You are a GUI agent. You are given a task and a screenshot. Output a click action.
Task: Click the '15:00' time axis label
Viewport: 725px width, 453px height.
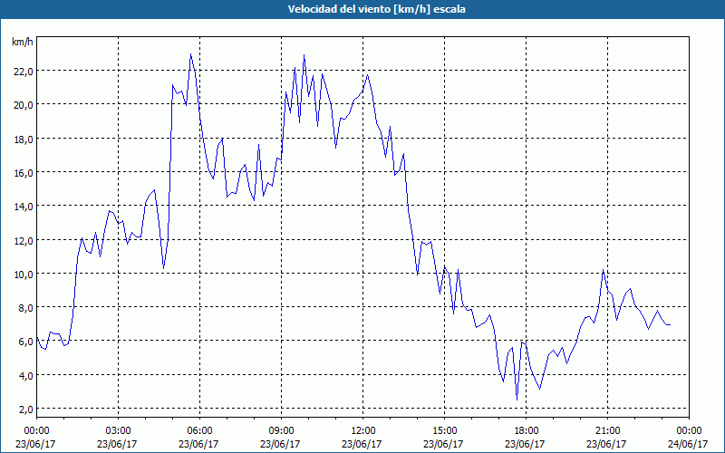tap(444, 431)
